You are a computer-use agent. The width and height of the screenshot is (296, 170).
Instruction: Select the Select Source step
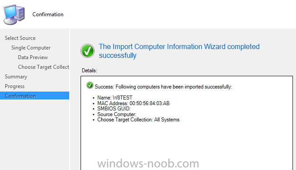[x=20, y=38]
